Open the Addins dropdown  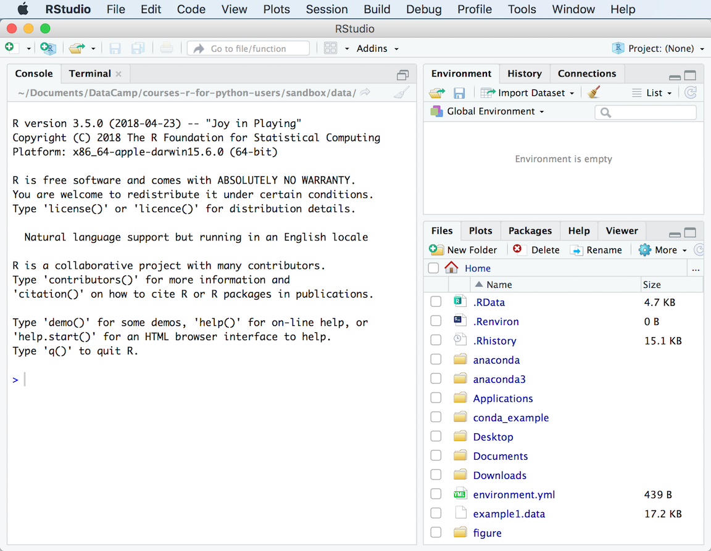click(x=377, y=49)
